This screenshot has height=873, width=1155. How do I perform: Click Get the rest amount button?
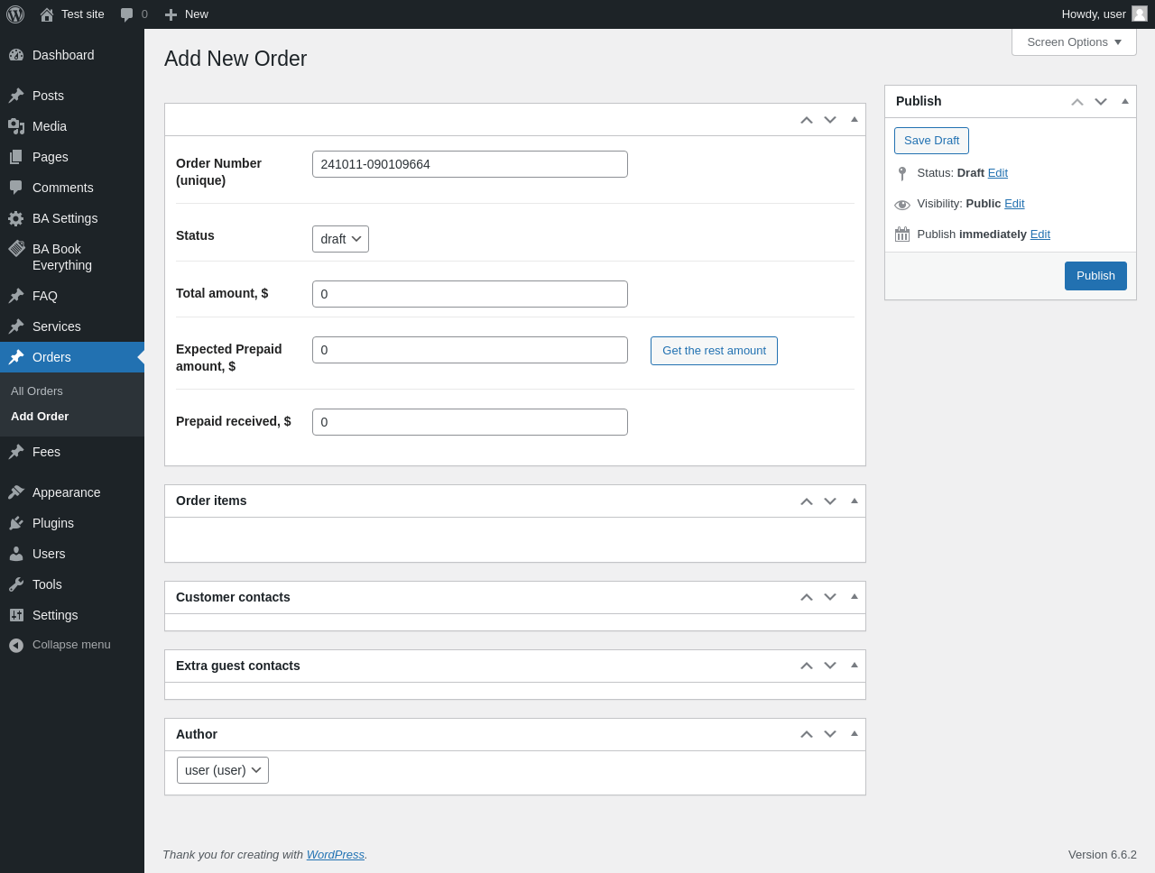click(714, 351)
